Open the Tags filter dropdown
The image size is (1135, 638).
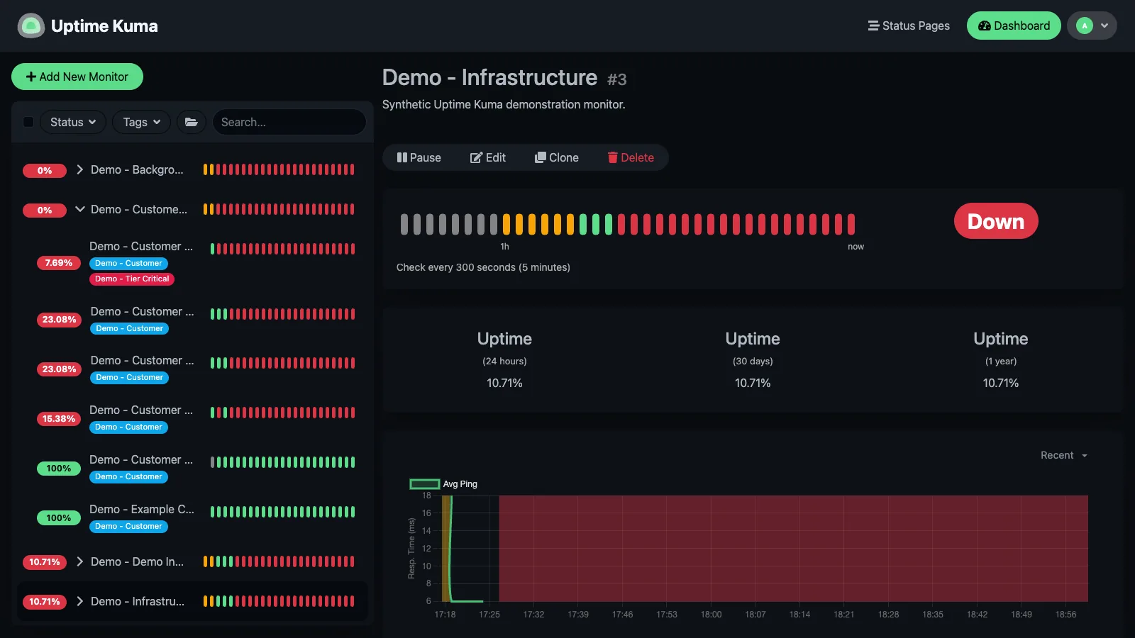(x=142, y=122)
